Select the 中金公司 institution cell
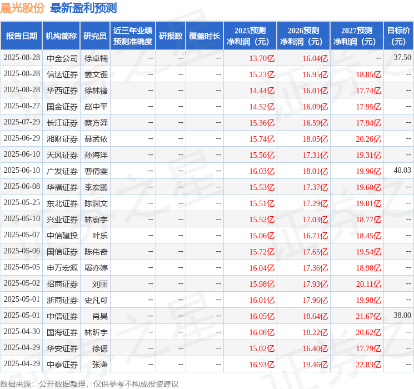Viewport: 414px width, 389px height. [x=62, y=58]
